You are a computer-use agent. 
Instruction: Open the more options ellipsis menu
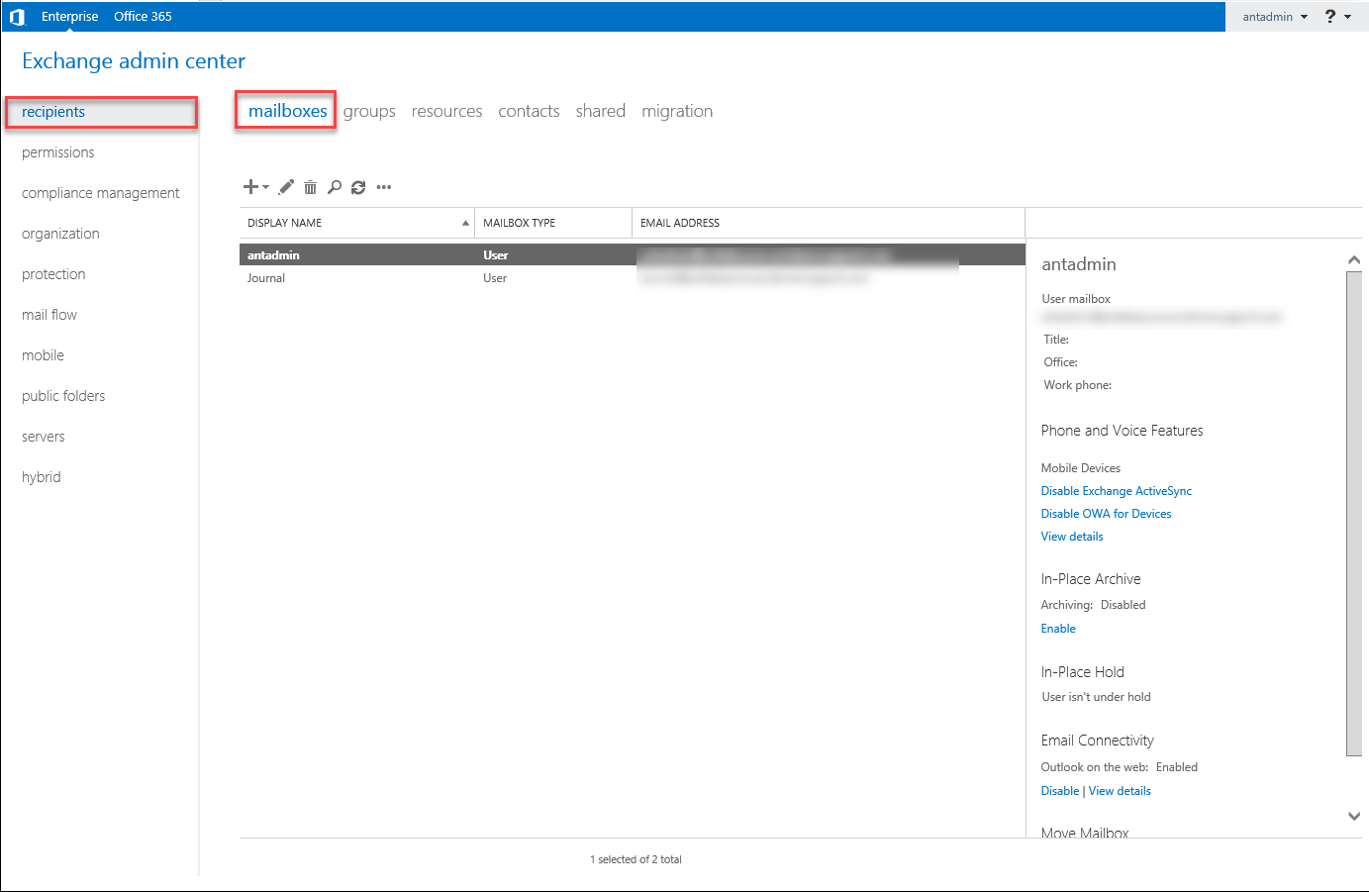pyautogui.click(x=384, y=187)
